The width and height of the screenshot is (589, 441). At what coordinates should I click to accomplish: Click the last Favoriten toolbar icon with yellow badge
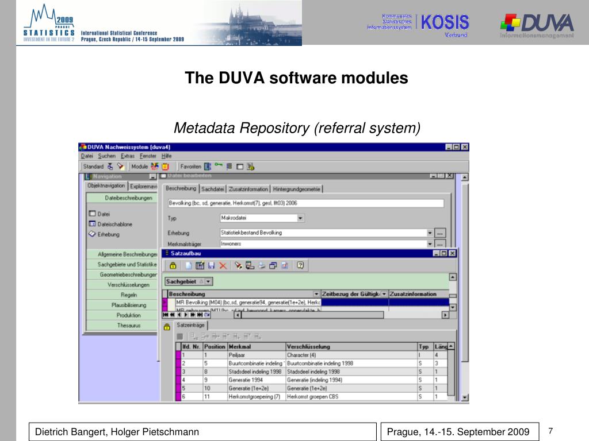(x=251, y=167)
